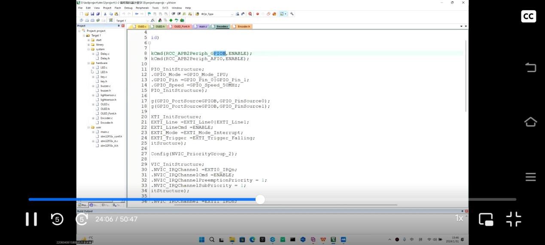
Task: Pause the video playback
Action: point(31,219)
